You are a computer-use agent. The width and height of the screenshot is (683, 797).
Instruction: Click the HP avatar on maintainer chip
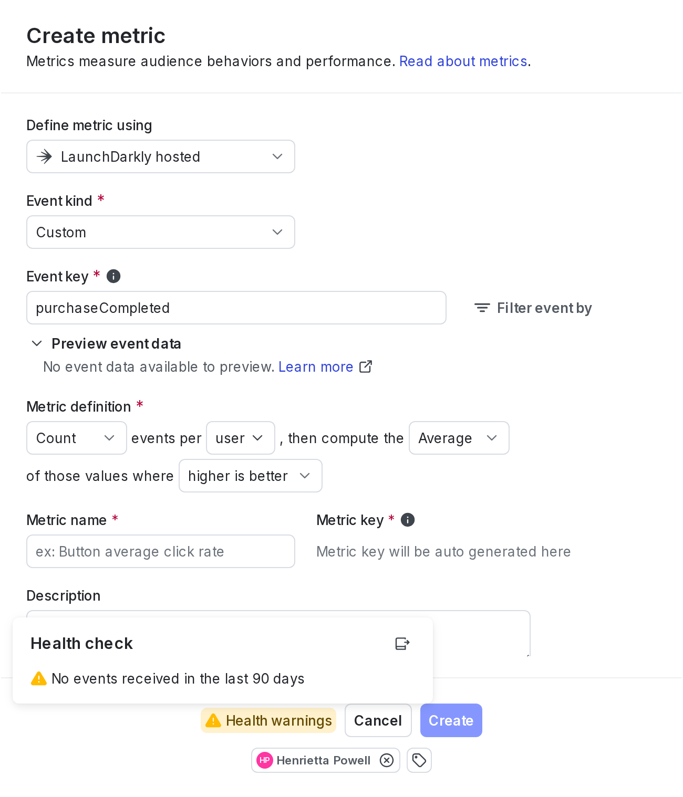point(265,760)
